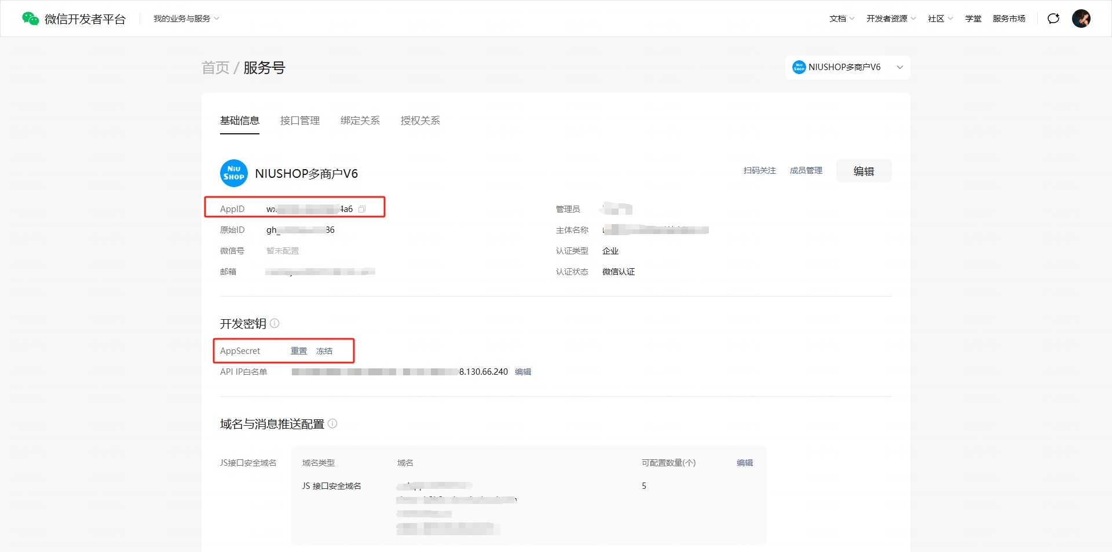This screenshot has width=1112, height=552.
Task: Open the notification message icon in header
Action: pyautogui.click(x=1053, y=19)
